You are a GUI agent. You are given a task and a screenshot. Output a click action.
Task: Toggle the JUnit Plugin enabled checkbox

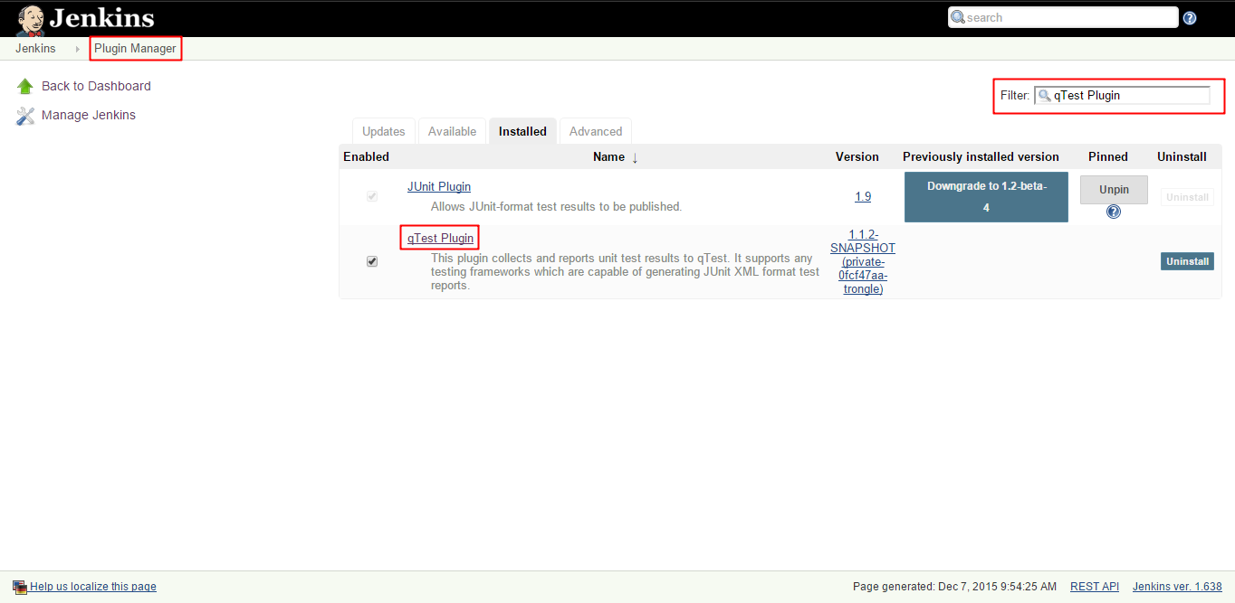click(x=372, y=196)
